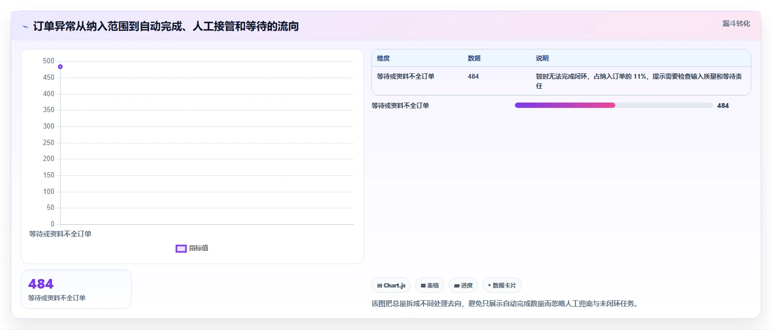Click the footnote text starting with 该图把总量
Screen dimensions: 772x330
[505, 304]
